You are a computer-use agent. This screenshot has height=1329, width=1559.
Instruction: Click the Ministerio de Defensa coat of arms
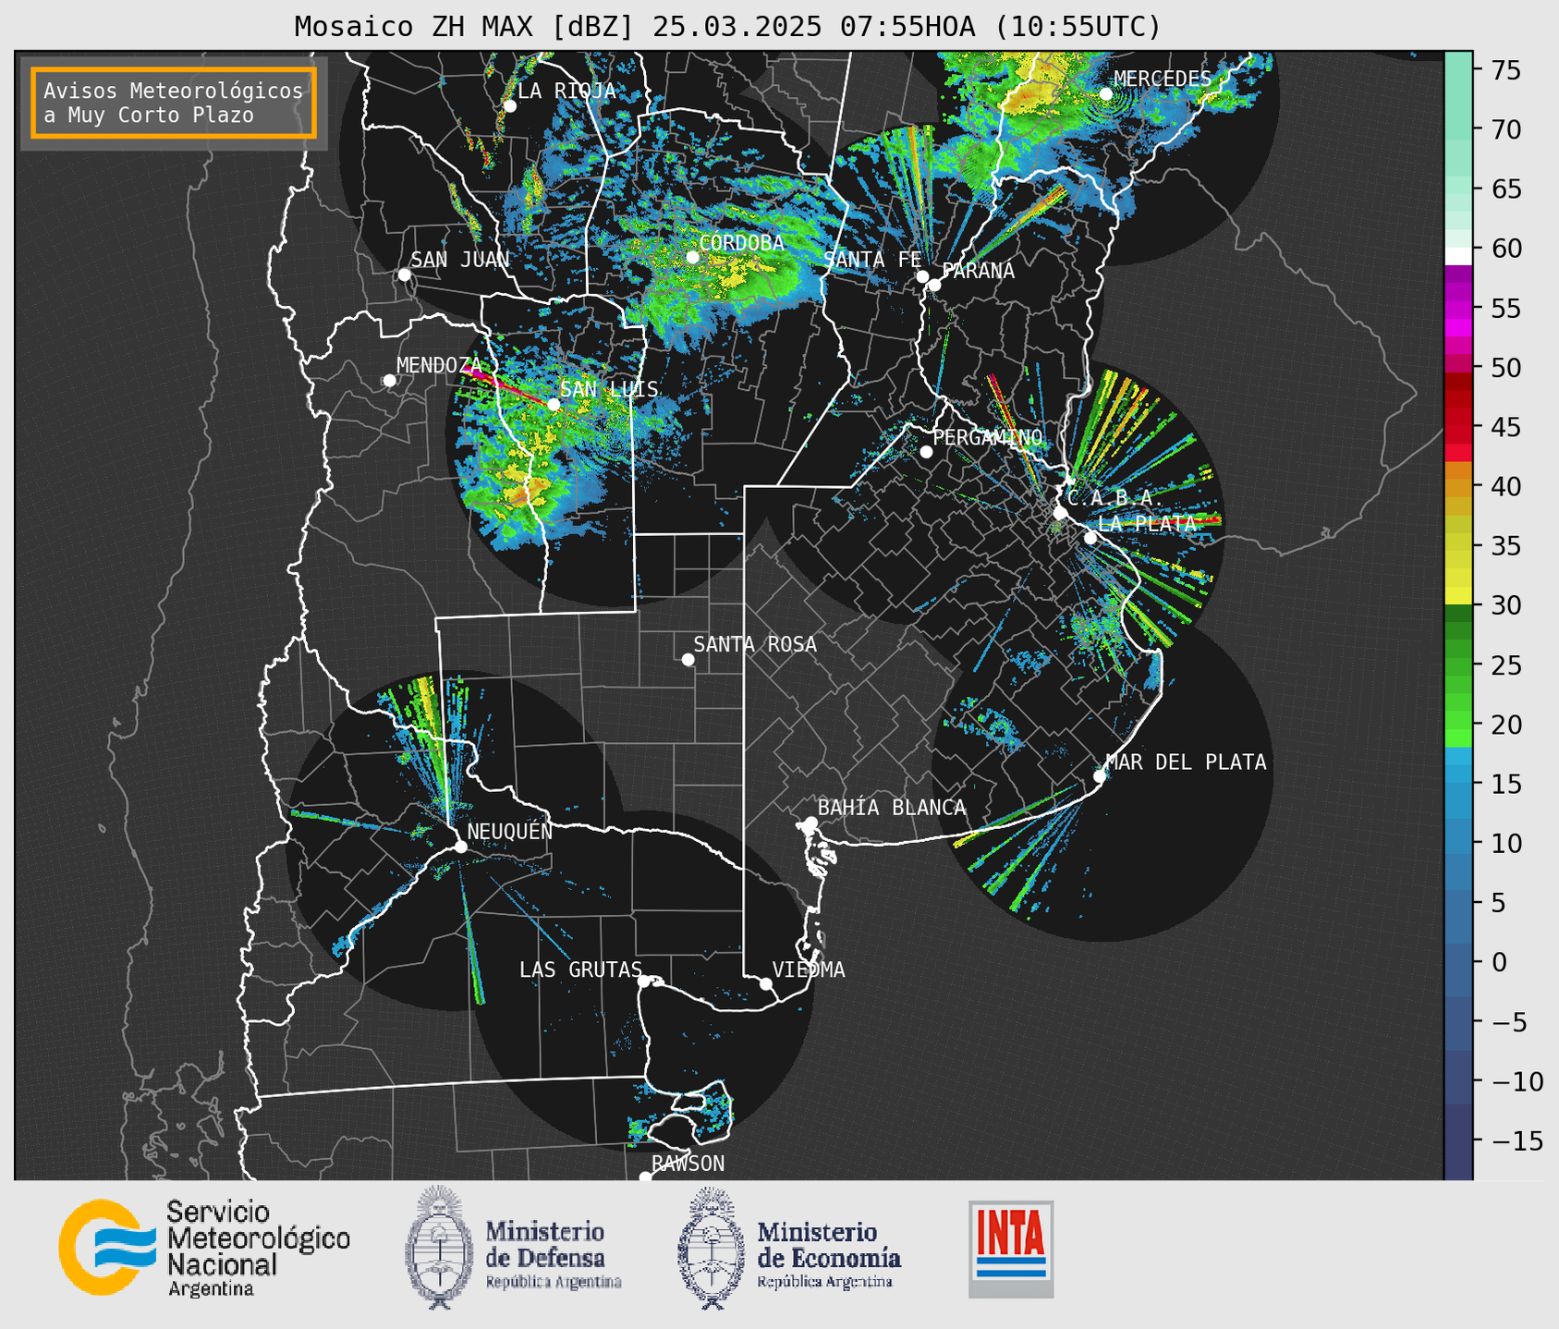coord(439,1248)
